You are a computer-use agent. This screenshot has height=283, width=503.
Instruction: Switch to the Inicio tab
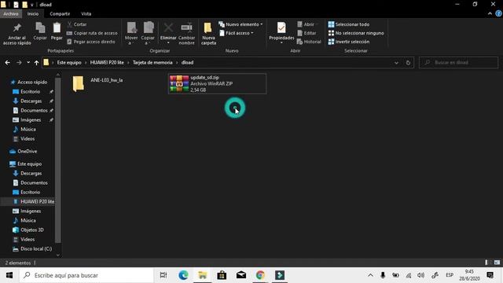pos(33,14)
